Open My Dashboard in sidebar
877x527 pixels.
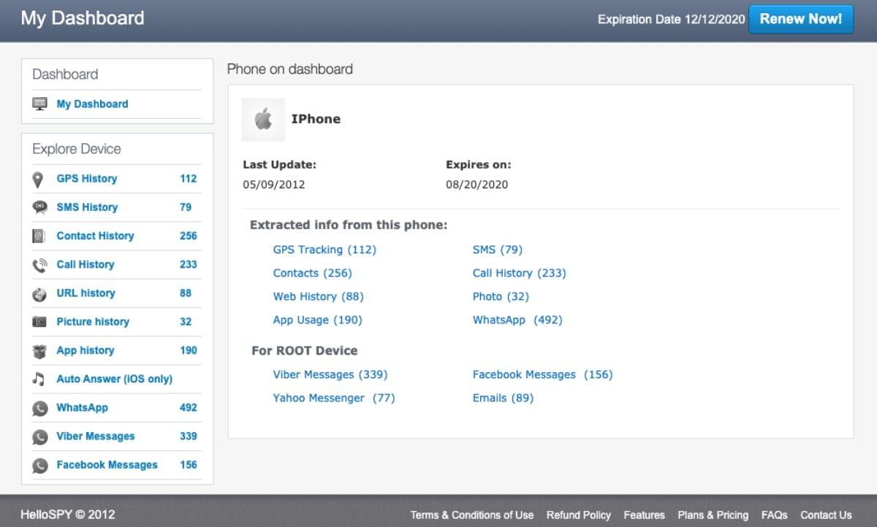(92, 104)
